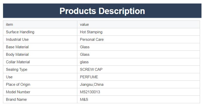203x105 pixels.
Task: Click the 'value' column header
Action: tap(84, 24)
